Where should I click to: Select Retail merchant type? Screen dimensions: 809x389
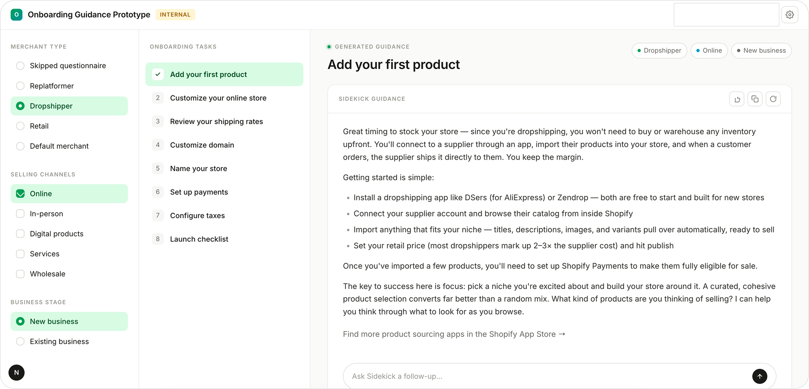[69, 126]
